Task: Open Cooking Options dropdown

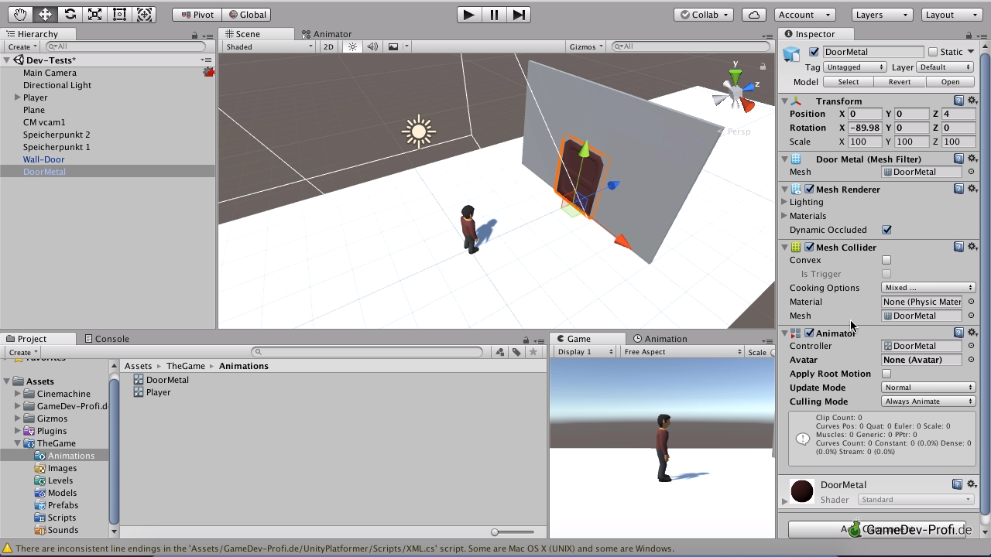Action: 928,288
